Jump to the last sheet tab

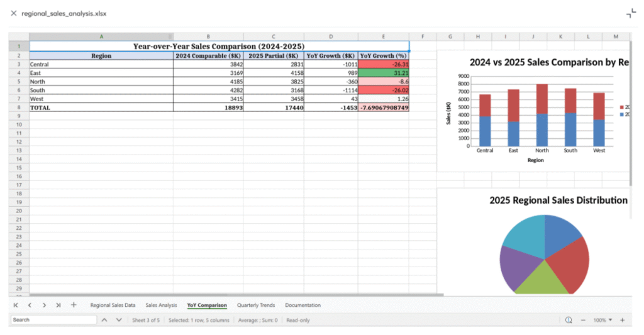(x=58, y=305)
